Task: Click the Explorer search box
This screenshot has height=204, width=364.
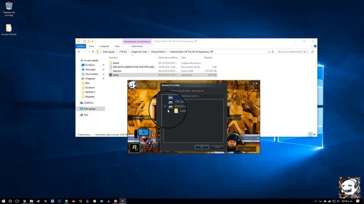Action: click(295, 52)
